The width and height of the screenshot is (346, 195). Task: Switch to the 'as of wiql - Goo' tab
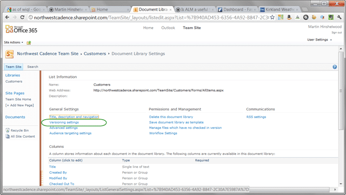click(x=26, y=10)
